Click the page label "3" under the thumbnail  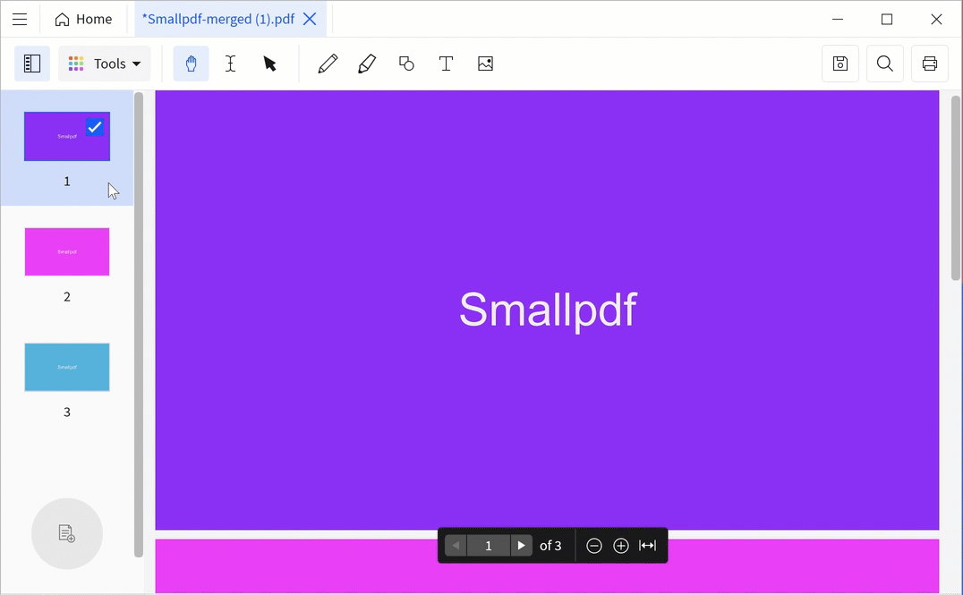tap(67, 412)
